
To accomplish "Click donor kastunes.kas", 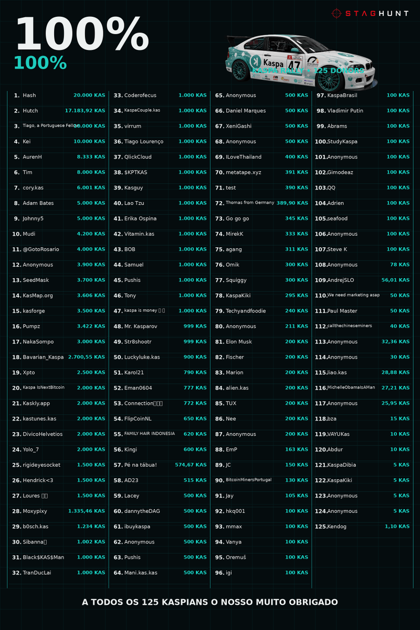I will point(39,419).
